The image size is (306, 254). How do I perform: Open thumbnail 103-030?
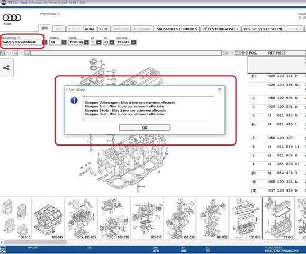pyautogui.click(x=180, y=218)
